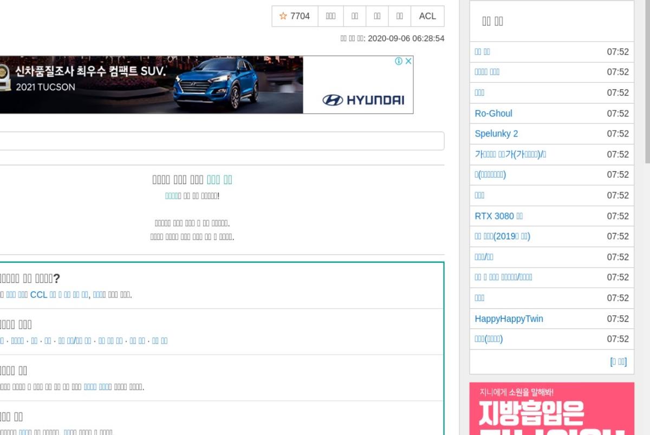
Task: Click the 07:52 time beside Ro-Ghoul
Action: pyautogui.click(x=617, y=113)
